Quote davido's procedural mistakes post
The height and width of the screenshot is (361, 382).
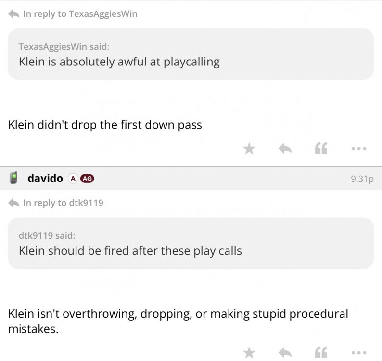pos(321,353)
